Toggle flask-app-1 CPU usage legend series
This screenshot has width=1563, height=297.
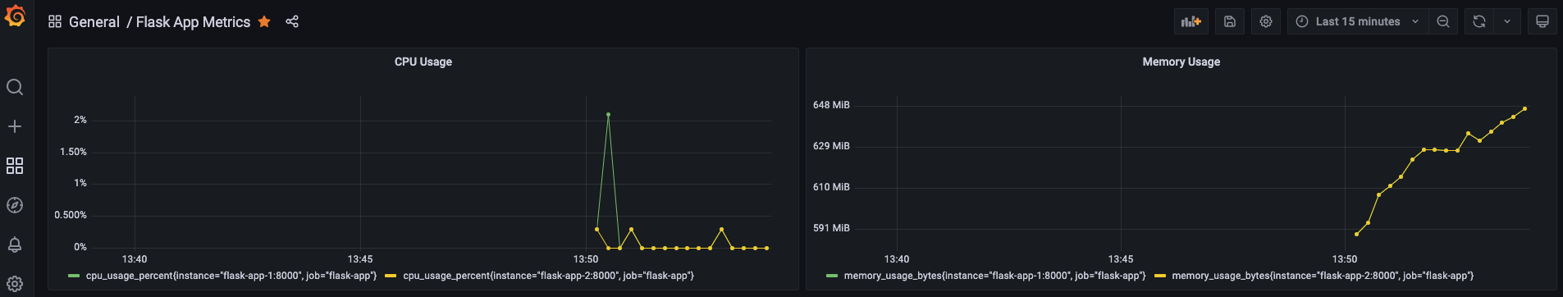click(231, 276)
